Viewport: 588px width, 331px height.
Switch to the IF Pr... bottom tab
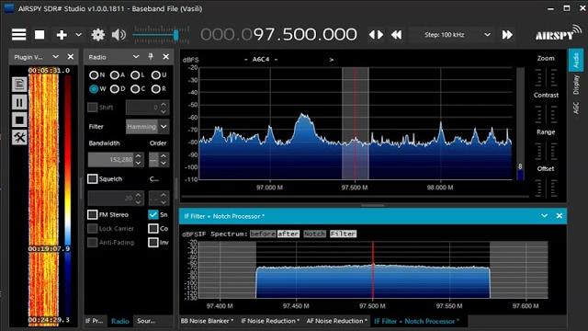tap(95, 321)
